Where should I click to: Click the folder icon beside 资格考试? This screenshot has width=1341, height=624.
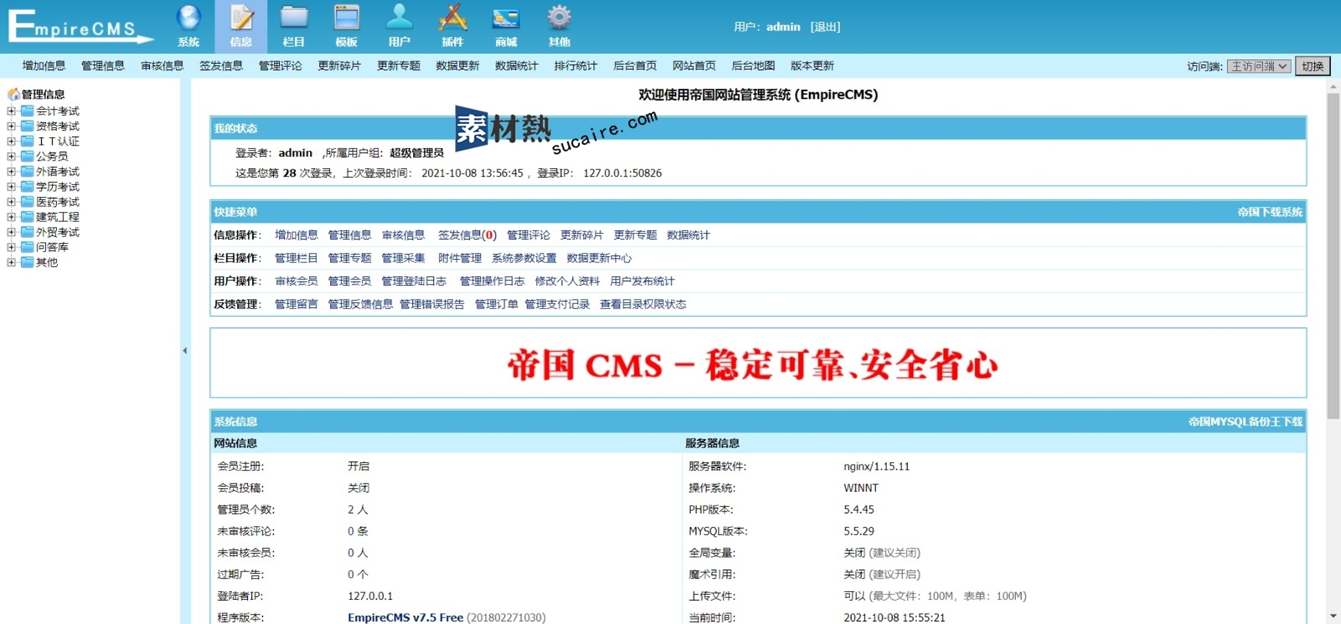pos(28,126)
